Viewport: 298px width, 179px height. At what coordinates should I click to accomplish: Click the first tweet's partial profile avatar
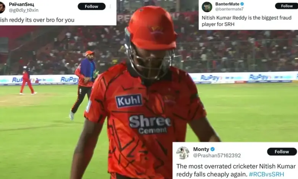click(2, 8)
